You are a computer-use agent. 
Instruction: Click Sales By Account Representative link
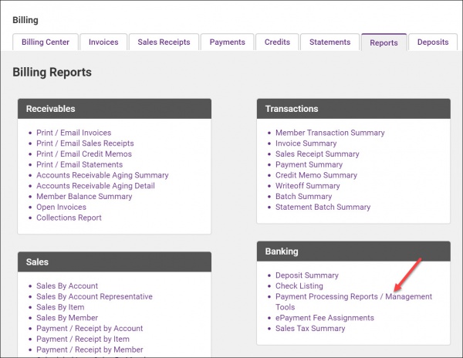pyautogui.click(x=94, y=296)
